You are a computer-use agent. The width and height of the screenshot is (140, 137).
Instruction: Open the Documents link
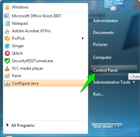pyautogui.click(x=103, y=33)
